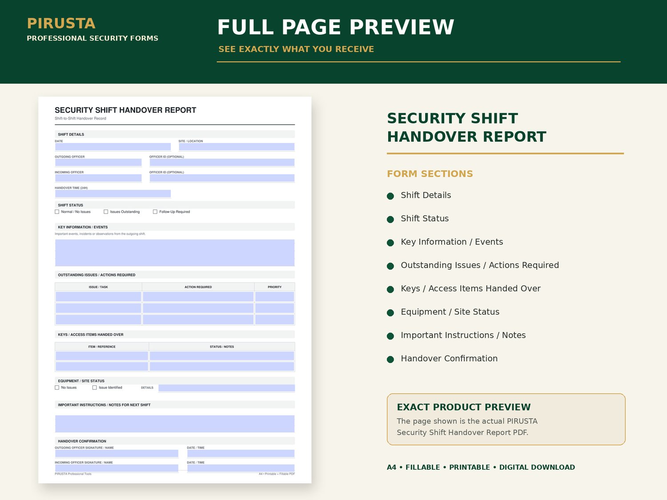The width and height of the screenshot is (667, 500).
Task: Click first row cell under Item / Reference
Action: 102,356
